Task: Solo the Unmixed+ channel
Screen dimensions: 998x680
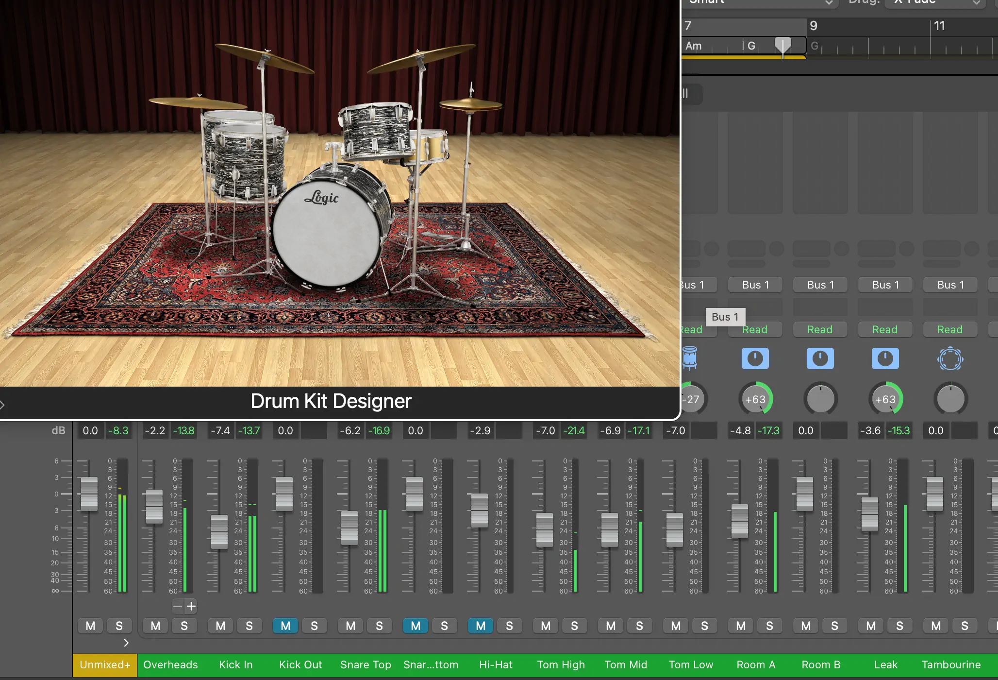Action: pos(119,626)
